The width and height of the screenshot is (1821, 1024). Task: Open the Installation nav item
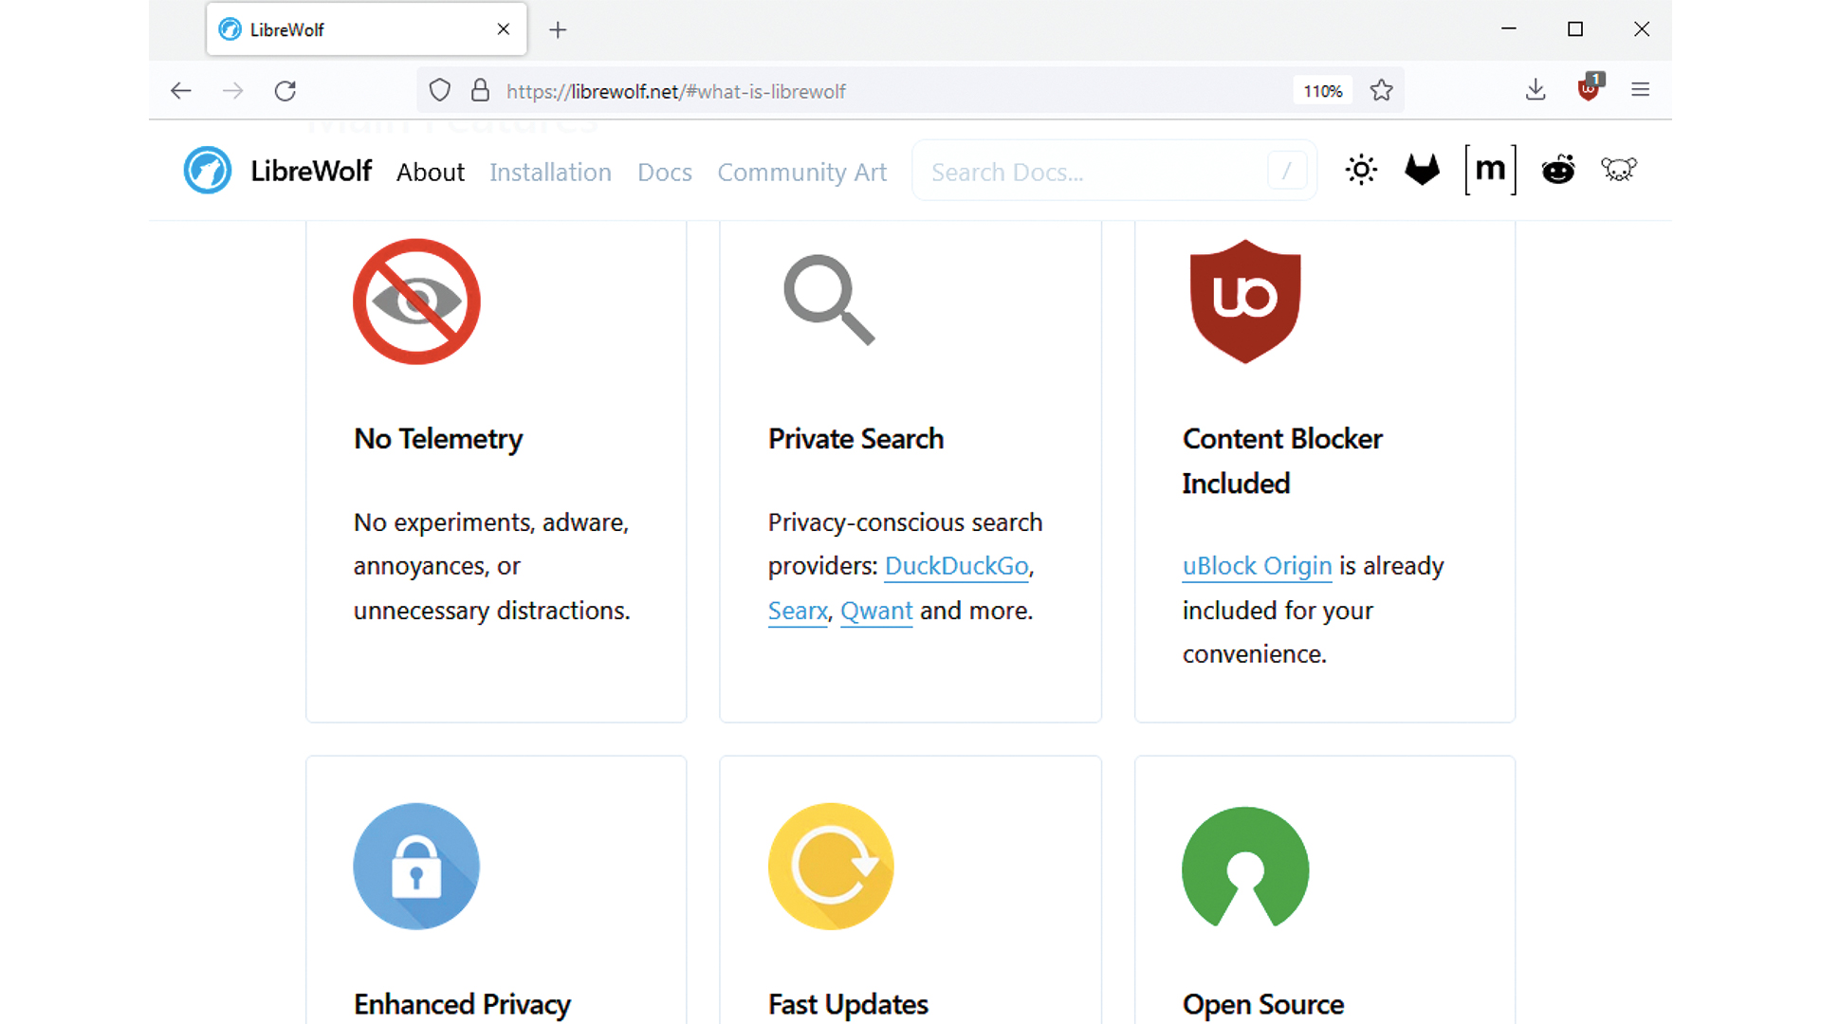550,173
